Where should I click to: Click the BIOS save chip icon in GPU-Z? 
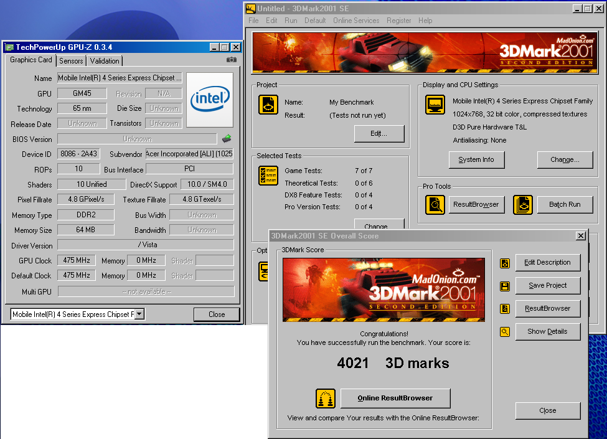point(227,138)
